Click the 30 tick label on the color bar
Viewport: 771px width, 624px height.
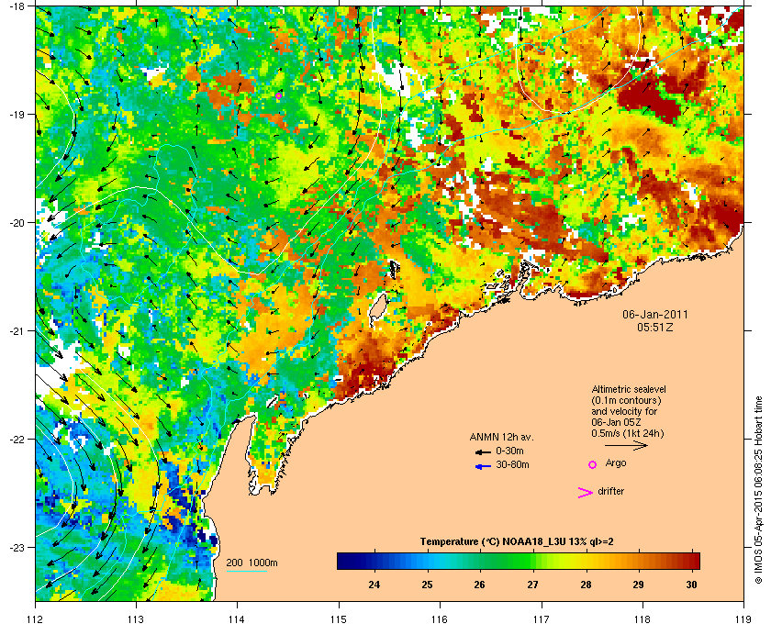tap(691, 585)
